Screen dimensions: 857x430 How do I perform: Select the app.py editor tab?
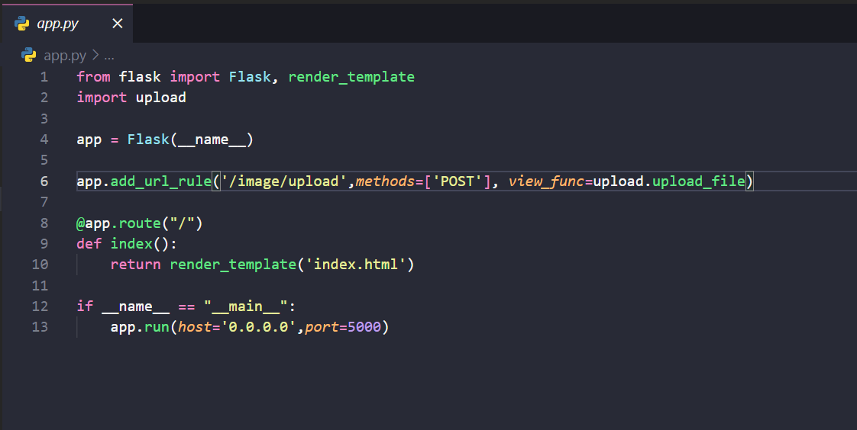(66, 24)
